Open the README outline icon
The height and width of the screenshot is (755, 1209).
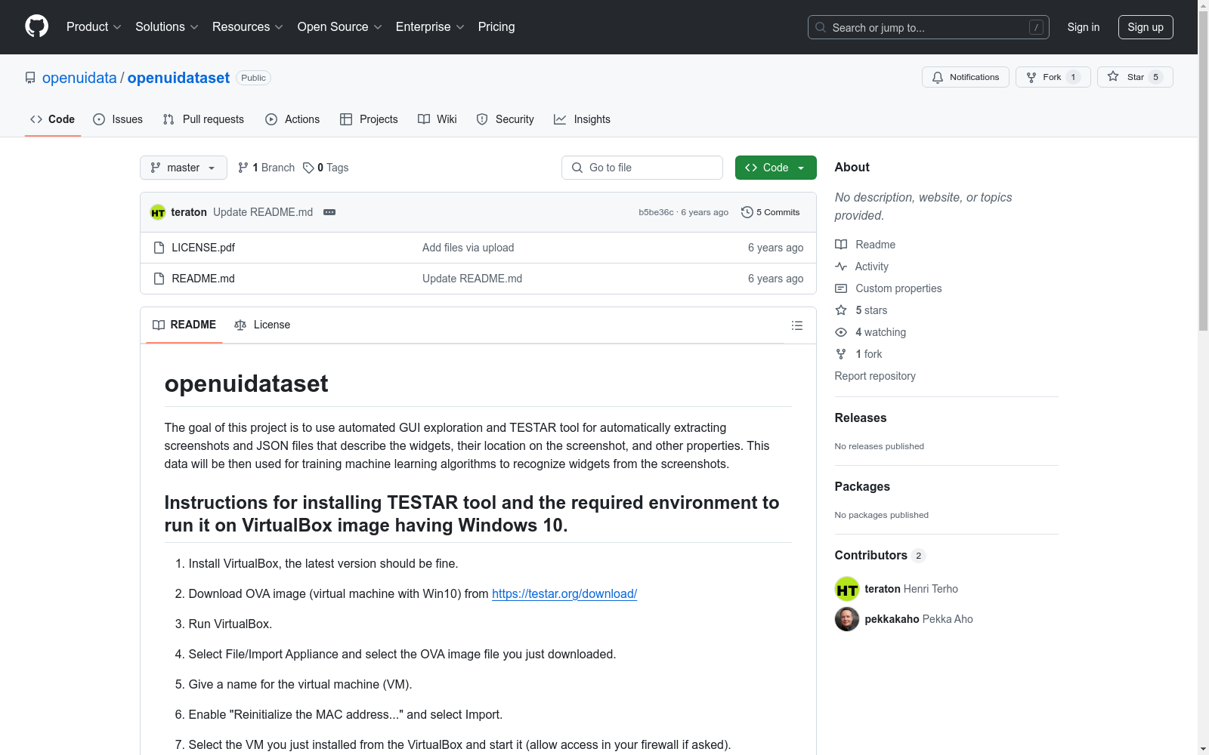797,325
